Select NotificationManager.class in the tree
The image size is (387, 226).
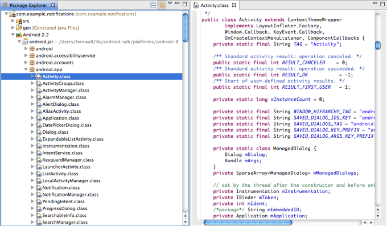pyautogui.click(x=71, y=195)
